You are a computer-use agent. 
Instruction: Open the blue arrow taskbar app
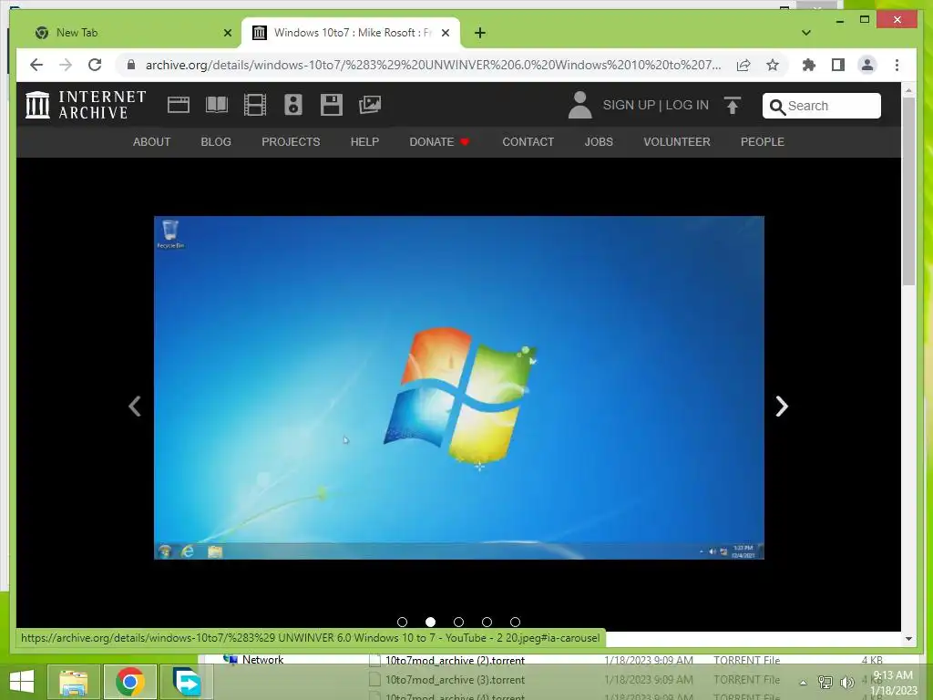coord(186,682)
